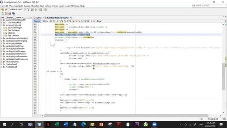
Task: Click the Find Selection magnifier icon in editor toolbar
Action: [x=62, y=21]
